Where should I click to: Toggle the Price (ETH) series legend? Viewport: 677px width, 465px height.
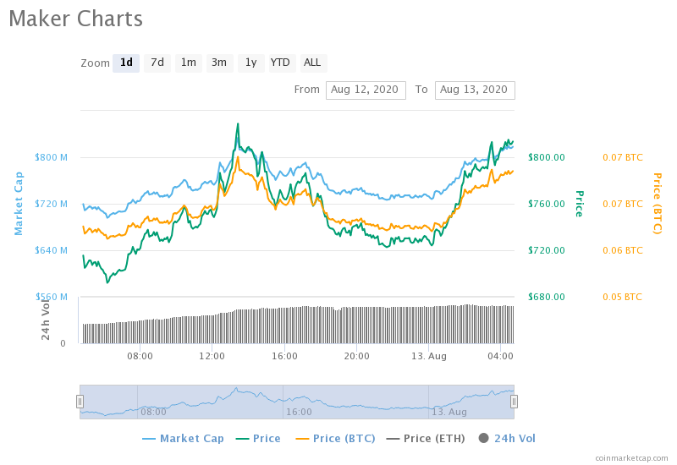[426, 439]
